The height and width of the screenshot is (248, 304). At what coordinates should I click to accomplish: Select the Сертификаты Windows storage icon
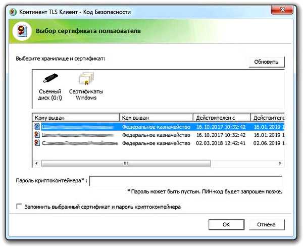tap(86, 87)
